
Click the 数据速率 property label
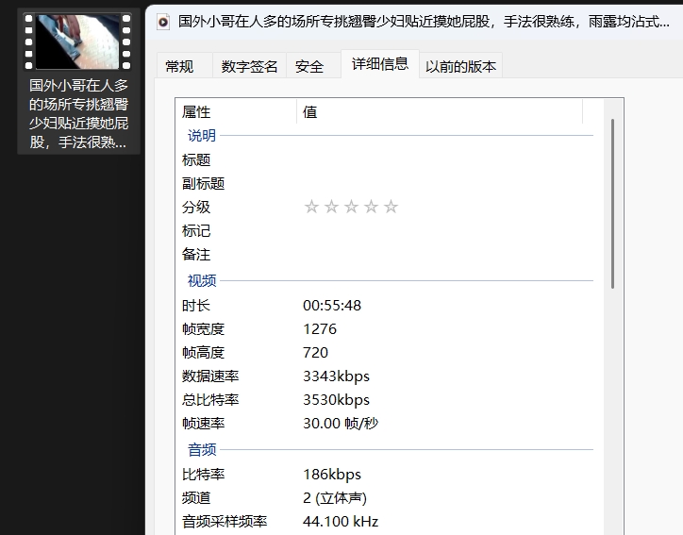(210, 376)
